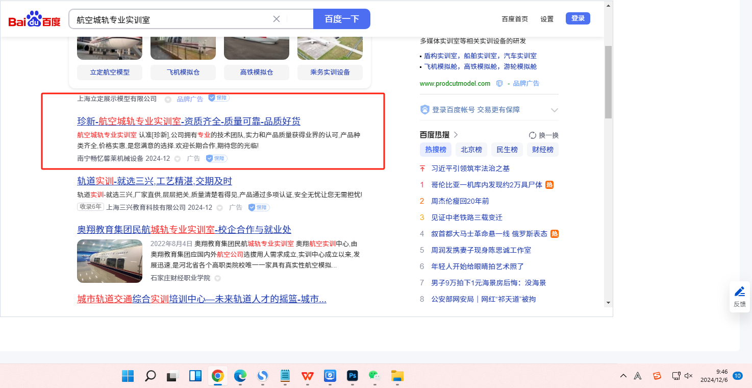Open dropdown arrow beside 石家庄财经职业学院
This screenshot has height=388, width=752.
(x=217, y=278)
